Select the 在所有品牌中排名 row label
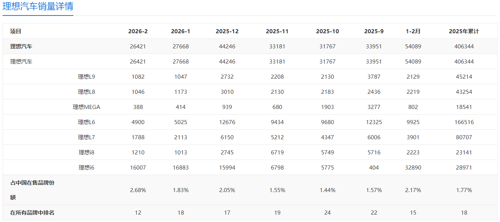The image size is (500, 222). pos(32,213)
